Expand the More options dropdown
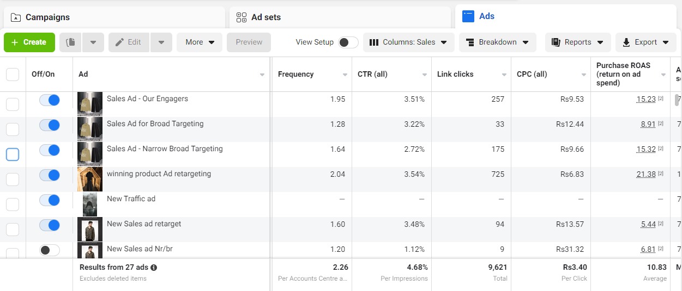The width and height of the screenshot is (682, 291). click(x=199, y=42)
